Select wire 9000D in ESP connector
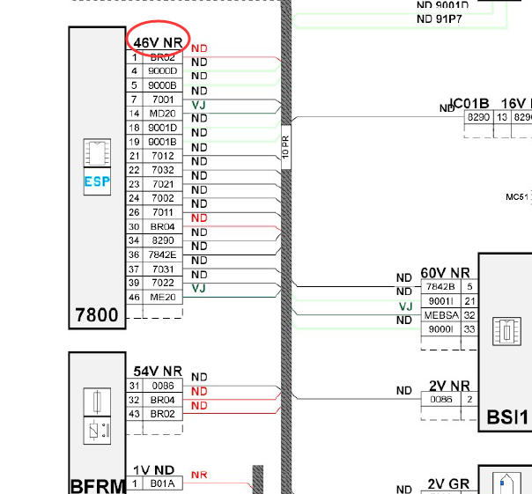532x494 pixels. 163,71
